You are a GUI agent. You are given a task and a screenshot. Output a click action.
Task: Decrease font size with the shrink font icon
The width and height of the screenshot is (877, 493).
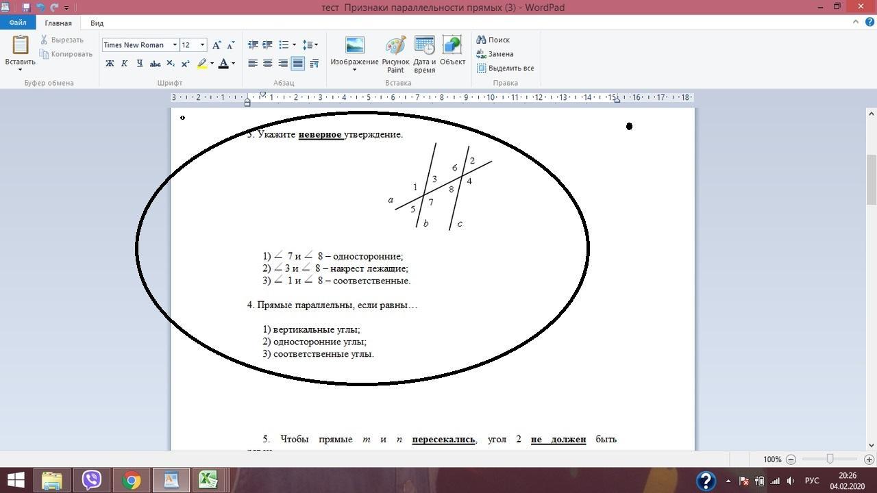pos(231,45)
